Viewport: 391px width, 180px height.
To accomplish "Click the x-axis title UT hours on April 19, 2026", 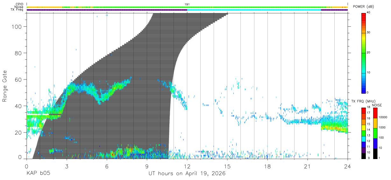I will pos(187,173).
